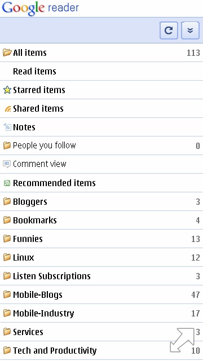This screenshot has height=361, width=203.
Task: Open the Bookmarks folder
Action: (101, 221)
